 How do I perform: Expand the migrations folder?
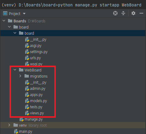click(x=20, y=76)
